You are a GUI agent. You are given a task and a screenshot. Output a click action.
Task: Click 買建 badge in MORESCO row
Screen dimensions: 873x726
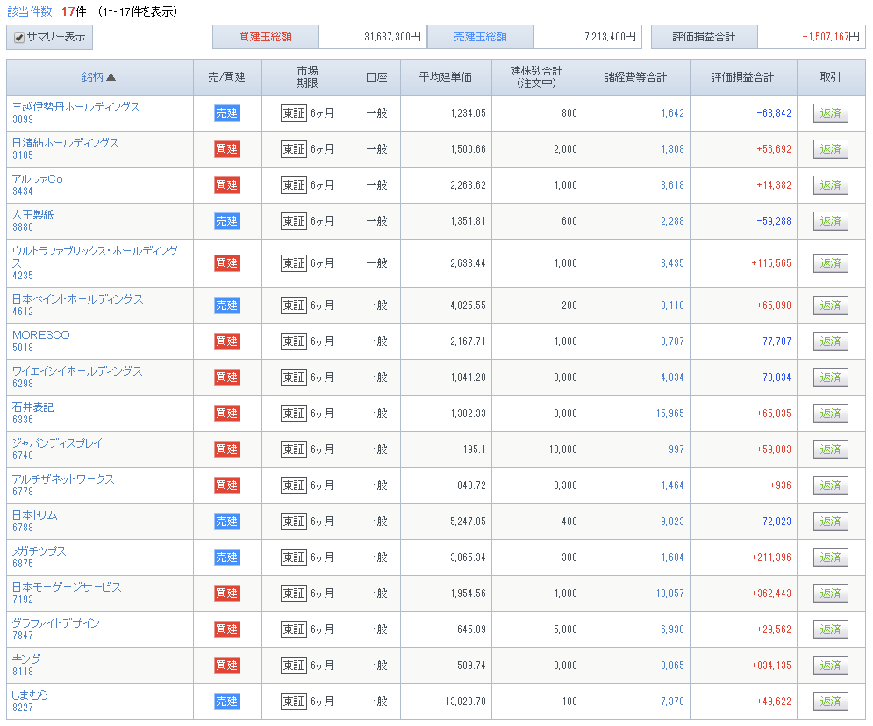[227, 341]
